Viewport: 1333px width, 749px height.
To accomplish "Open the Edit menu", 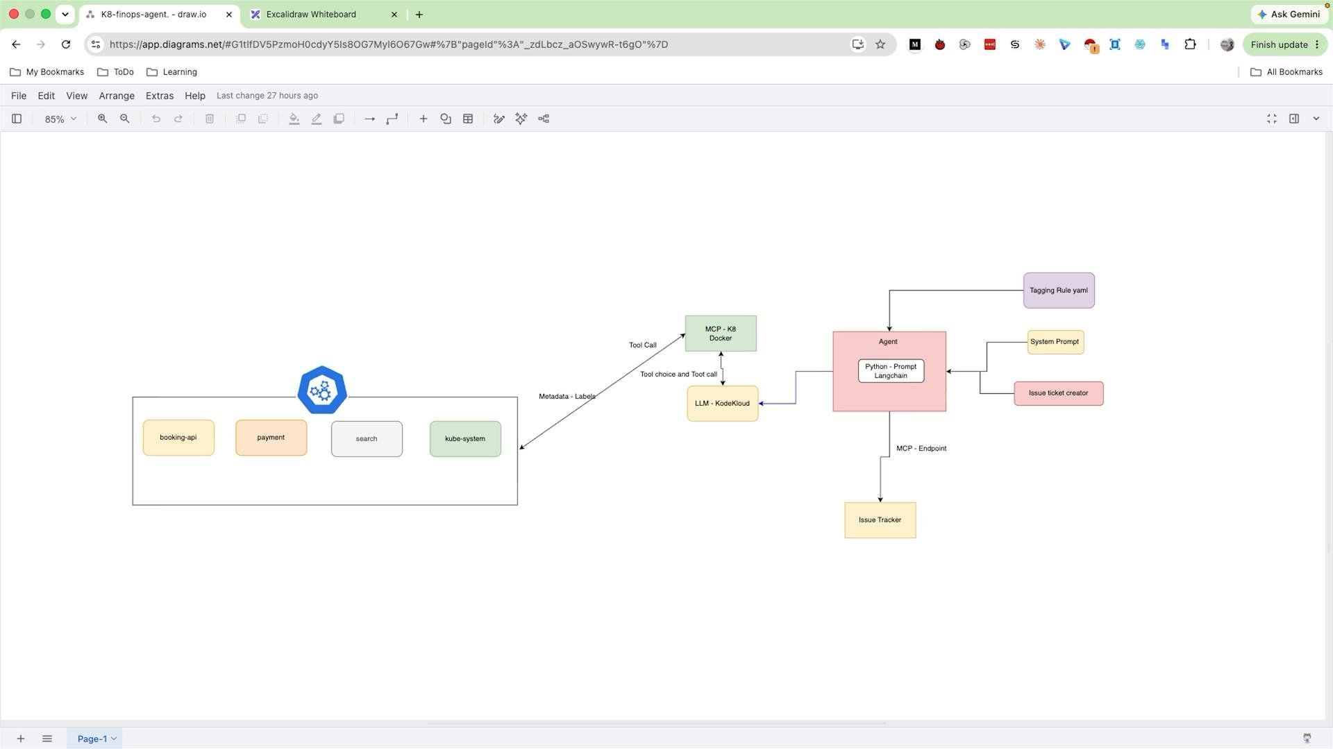I will (46, 96).
